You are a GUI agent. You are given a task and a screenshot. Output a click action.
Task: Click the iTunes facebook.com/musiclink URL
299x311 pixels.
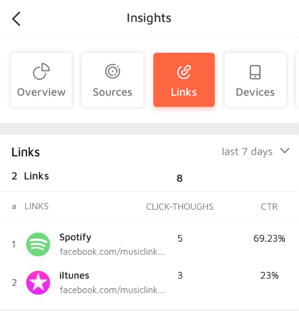112,290
